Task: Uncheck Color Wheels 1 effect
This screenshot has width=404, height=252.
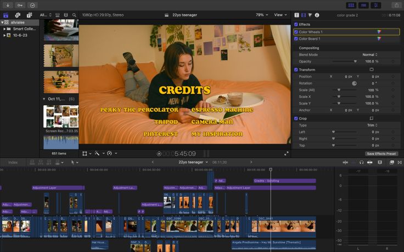Action: pos(296,32)
